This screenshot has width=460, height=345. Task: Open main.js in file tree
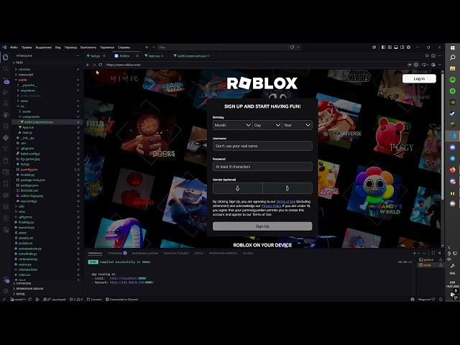point(27,132)
